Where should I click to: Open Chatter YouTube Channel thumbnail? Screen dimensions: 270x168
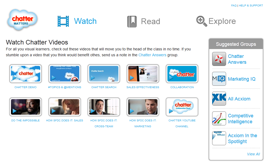(182, 107)
